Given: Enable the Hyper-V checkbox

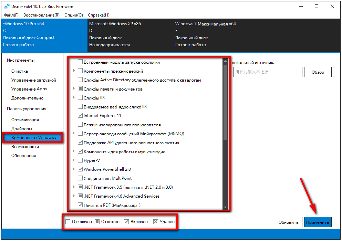Looking at the screenshot, I should [x=80, y=160].
